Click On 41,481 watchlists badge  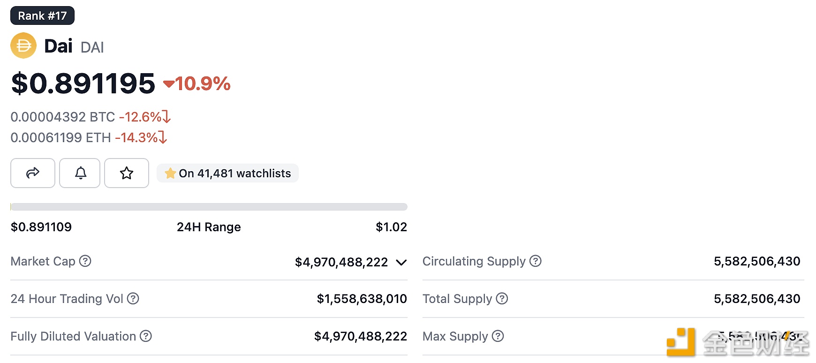pos(228,174)
